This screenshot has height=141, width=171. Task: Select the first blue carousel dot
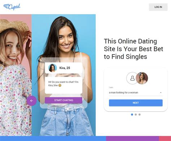[x=132, y=114]
